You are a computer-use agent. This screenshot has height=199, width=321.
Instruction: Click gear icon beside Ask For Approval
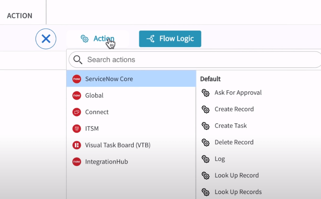point(206,93)
